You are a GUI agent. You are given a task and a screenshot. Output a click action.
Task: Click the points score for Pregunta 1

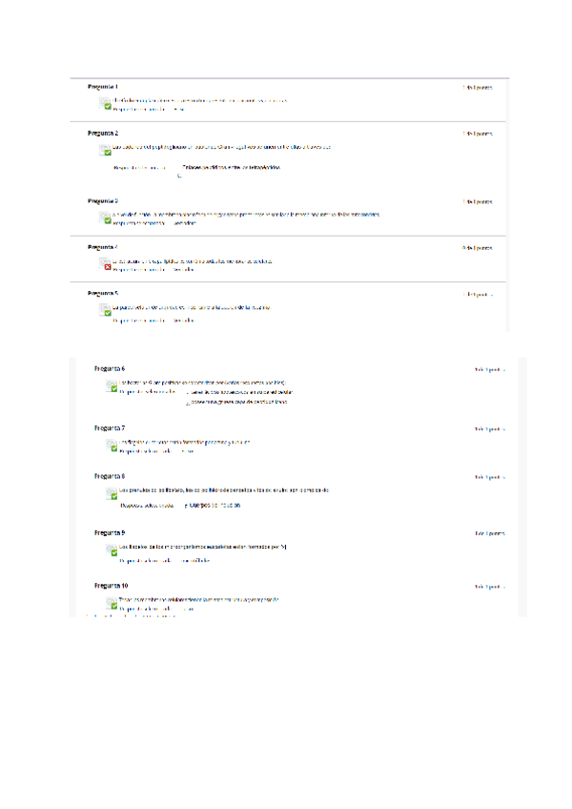(x=477, y=88)
